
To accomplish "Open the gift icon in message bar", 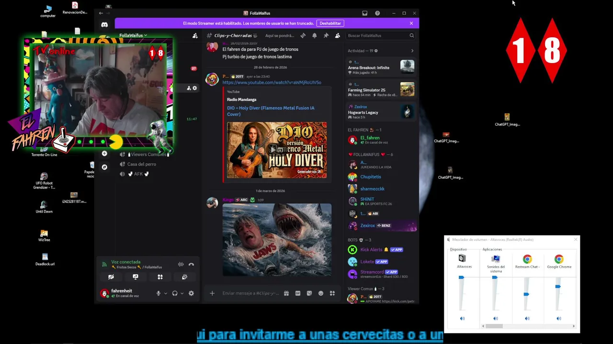I will [x=286, y=293].
